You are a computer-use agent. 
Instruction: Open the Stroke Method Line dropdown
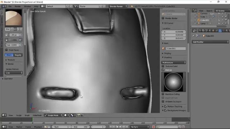14,73
